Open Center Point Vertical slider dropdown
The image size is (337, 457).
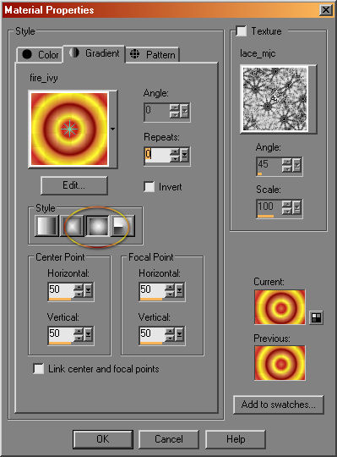tap(88, 334)
